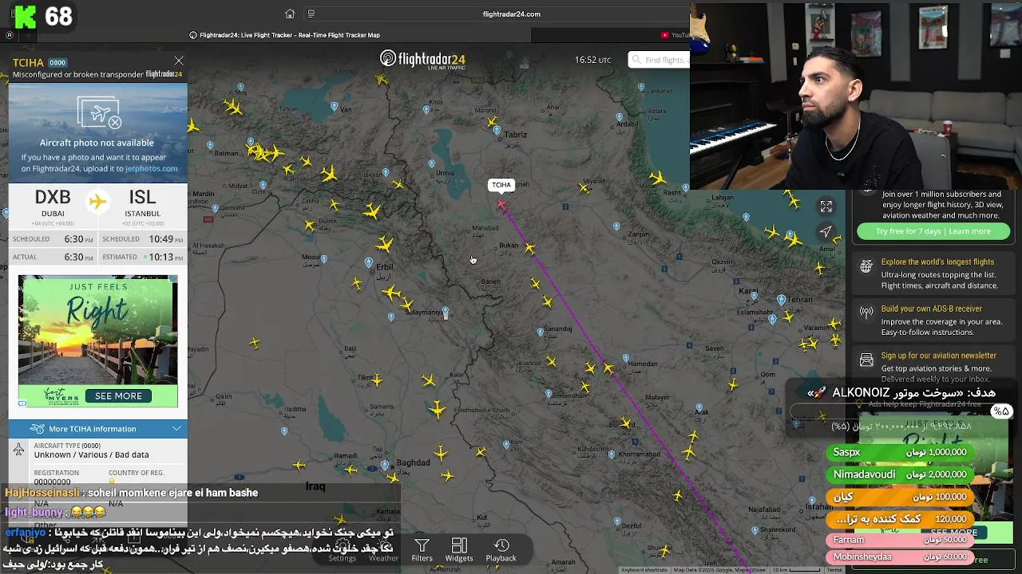This screenshot has width=1022, height=574.
Task: Click the chevron on More TCIHA information
Action: coord(176,429)
